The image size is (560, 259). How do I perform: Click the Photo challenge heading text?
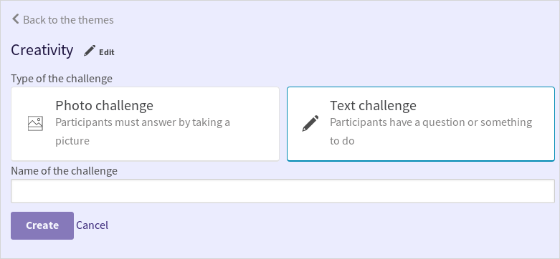pos(104,105)
